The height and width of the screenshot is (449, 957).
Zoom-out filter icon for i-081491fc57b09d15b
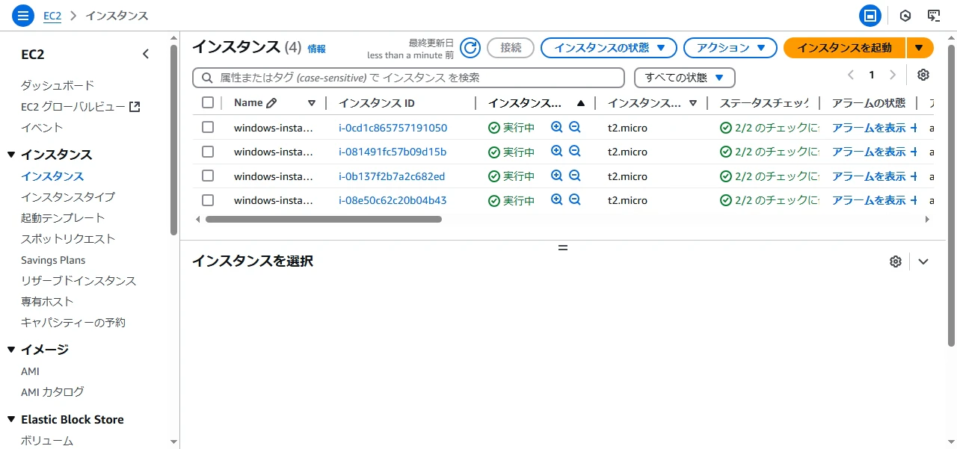[x=575, y=152]
